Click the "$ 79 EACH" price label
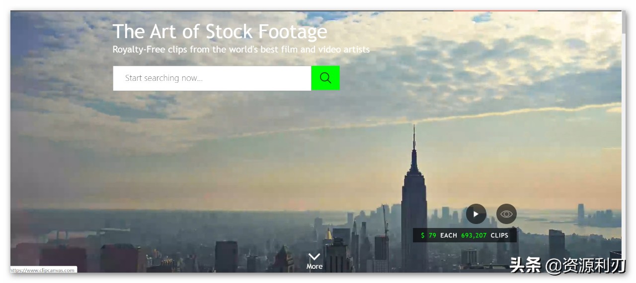 point(439,235)
